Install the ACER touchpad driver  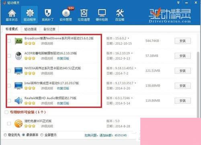pos(183,56)
